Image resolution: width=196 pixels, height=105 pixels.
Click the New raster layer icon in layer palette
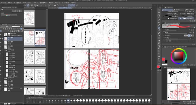point(9,31)
